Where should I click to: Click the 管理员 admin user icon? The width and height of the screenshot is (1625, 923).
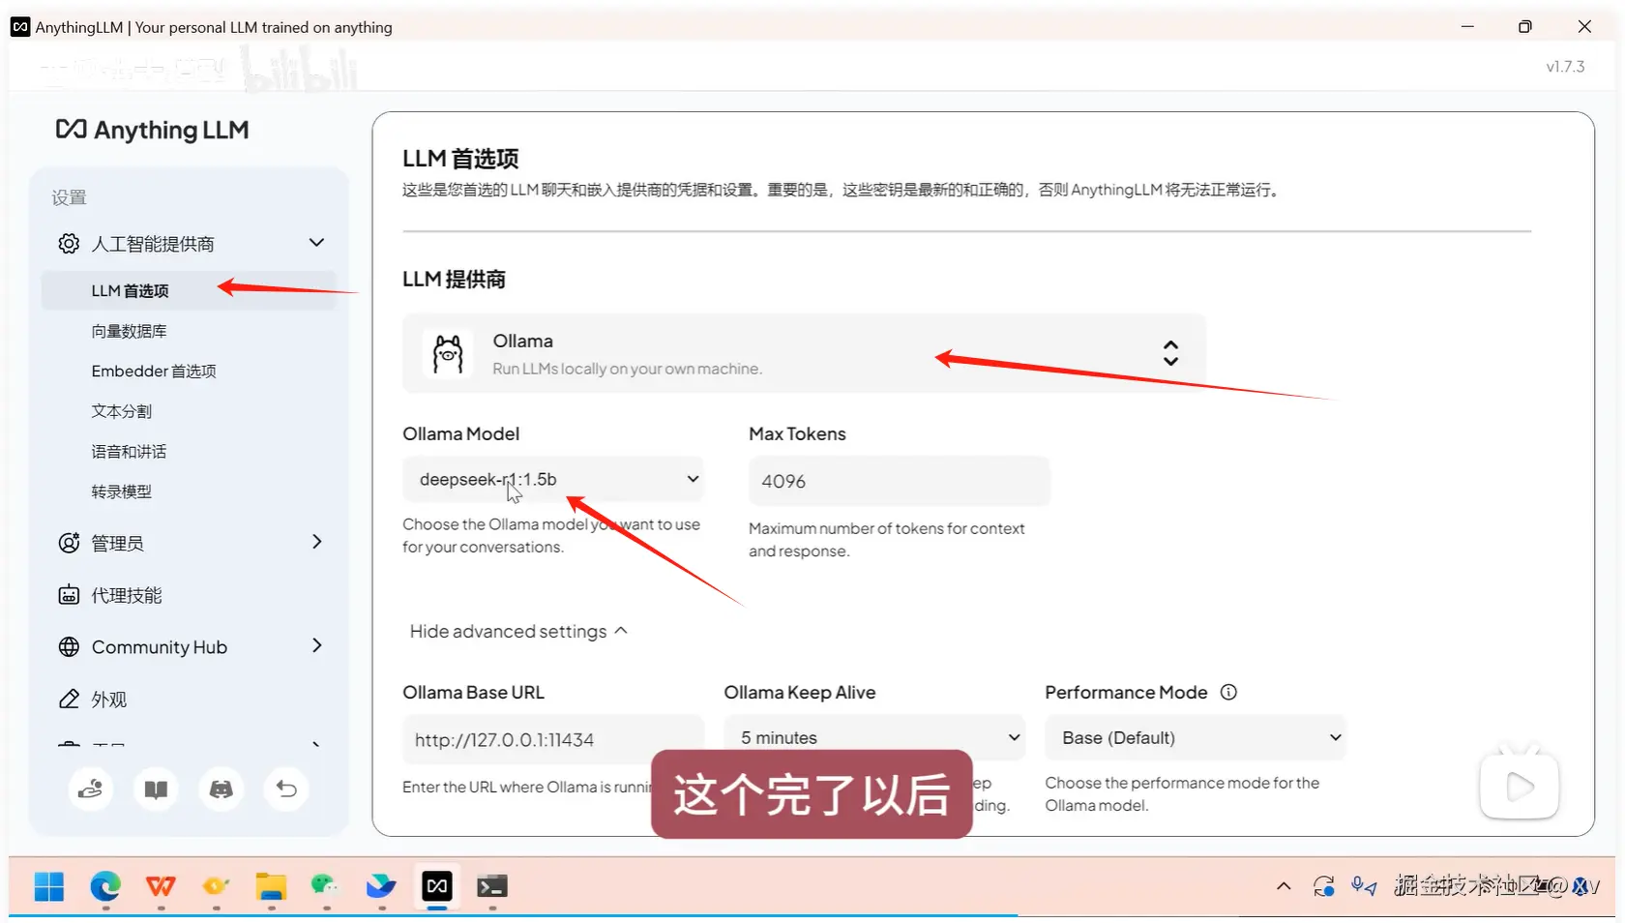coord(69,543)
